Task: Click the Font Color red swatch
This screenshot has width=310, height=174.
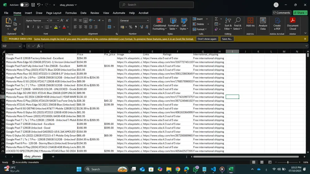Action: tap(64, 27)
